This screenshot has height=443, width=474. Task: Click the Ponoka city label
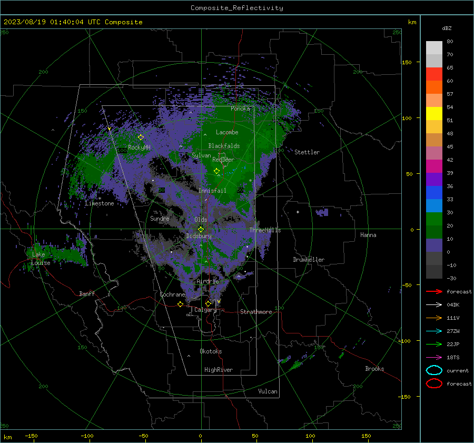pyautogui.click(x=240, y=109)
